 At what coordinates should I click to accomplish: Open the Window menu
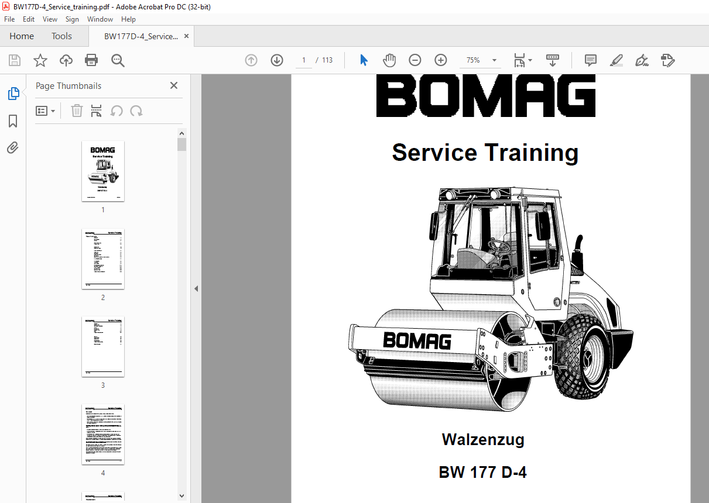pos(100,19)
